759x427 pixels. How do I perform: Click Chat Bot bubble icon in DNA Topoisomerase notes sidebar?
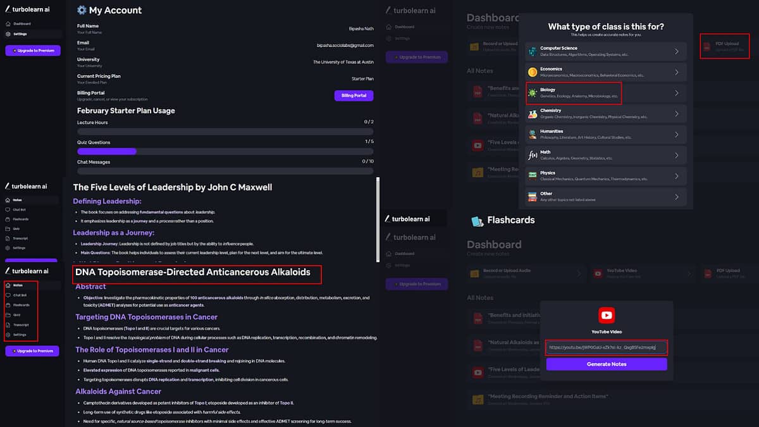click(x=8, y=295)
